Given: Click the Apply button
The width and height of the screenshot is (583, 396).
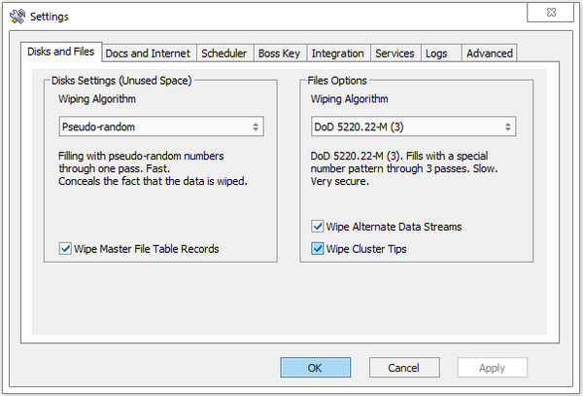Looking at the screenshot, I should 493,368.
